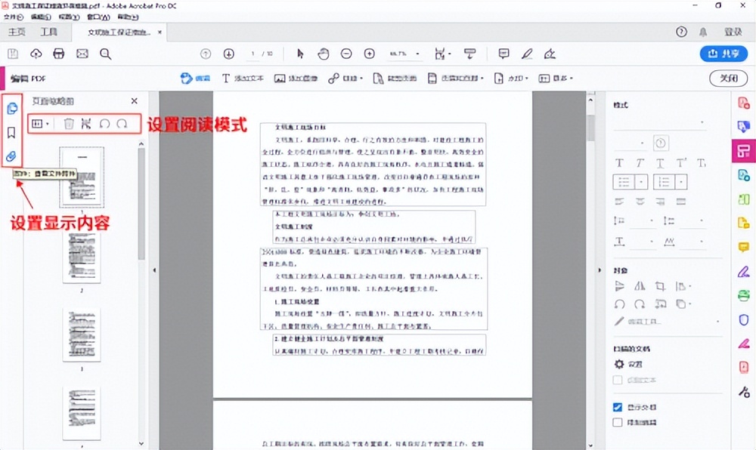The height and width of the screenshot is (450, 756).
Task: Open the yellow Comment tool in right rail
Action: pyautogui.click(x=743, y=247)
